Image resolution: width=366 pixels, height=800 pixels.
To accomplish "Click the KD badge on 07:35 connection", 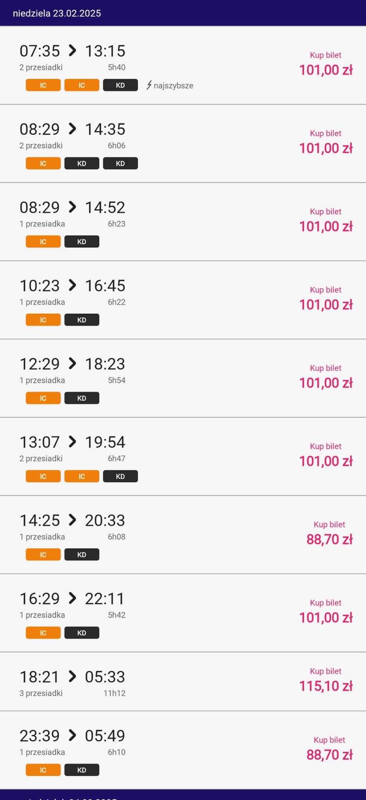I will pos(120,85).
